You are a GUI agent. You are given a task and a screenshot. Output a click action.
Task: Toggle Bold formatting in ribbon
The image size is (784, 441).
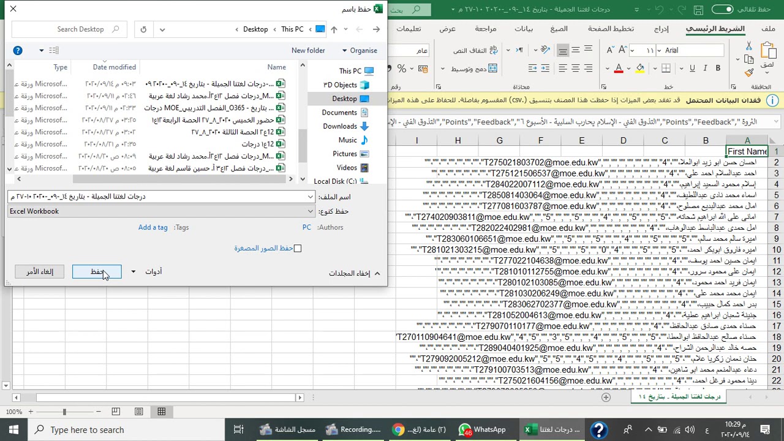718,69
